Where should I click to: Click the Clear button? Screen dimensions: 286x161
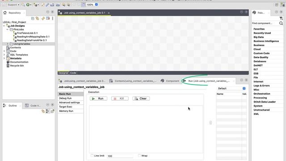click(x=141, y=98)
